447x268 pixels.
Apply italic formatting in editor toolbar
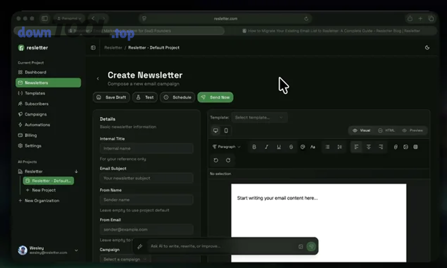tap(267, 147)
